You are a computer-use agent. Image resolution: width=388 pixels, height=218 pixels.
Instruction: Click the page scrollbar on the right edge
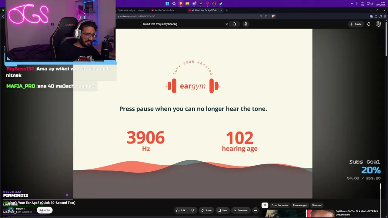point(386,39)
